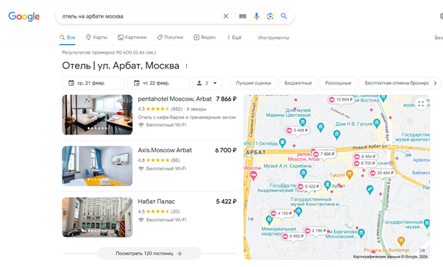The height and width of the screenshot is (267, 443).
Task: Select the 4 150 ₽ map price marker
Action: pos(281,213)
